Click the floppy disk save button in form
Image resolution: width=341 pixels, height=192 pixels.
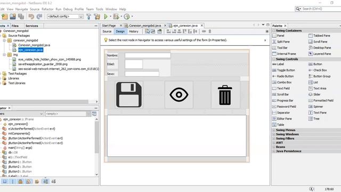[129, 95]
